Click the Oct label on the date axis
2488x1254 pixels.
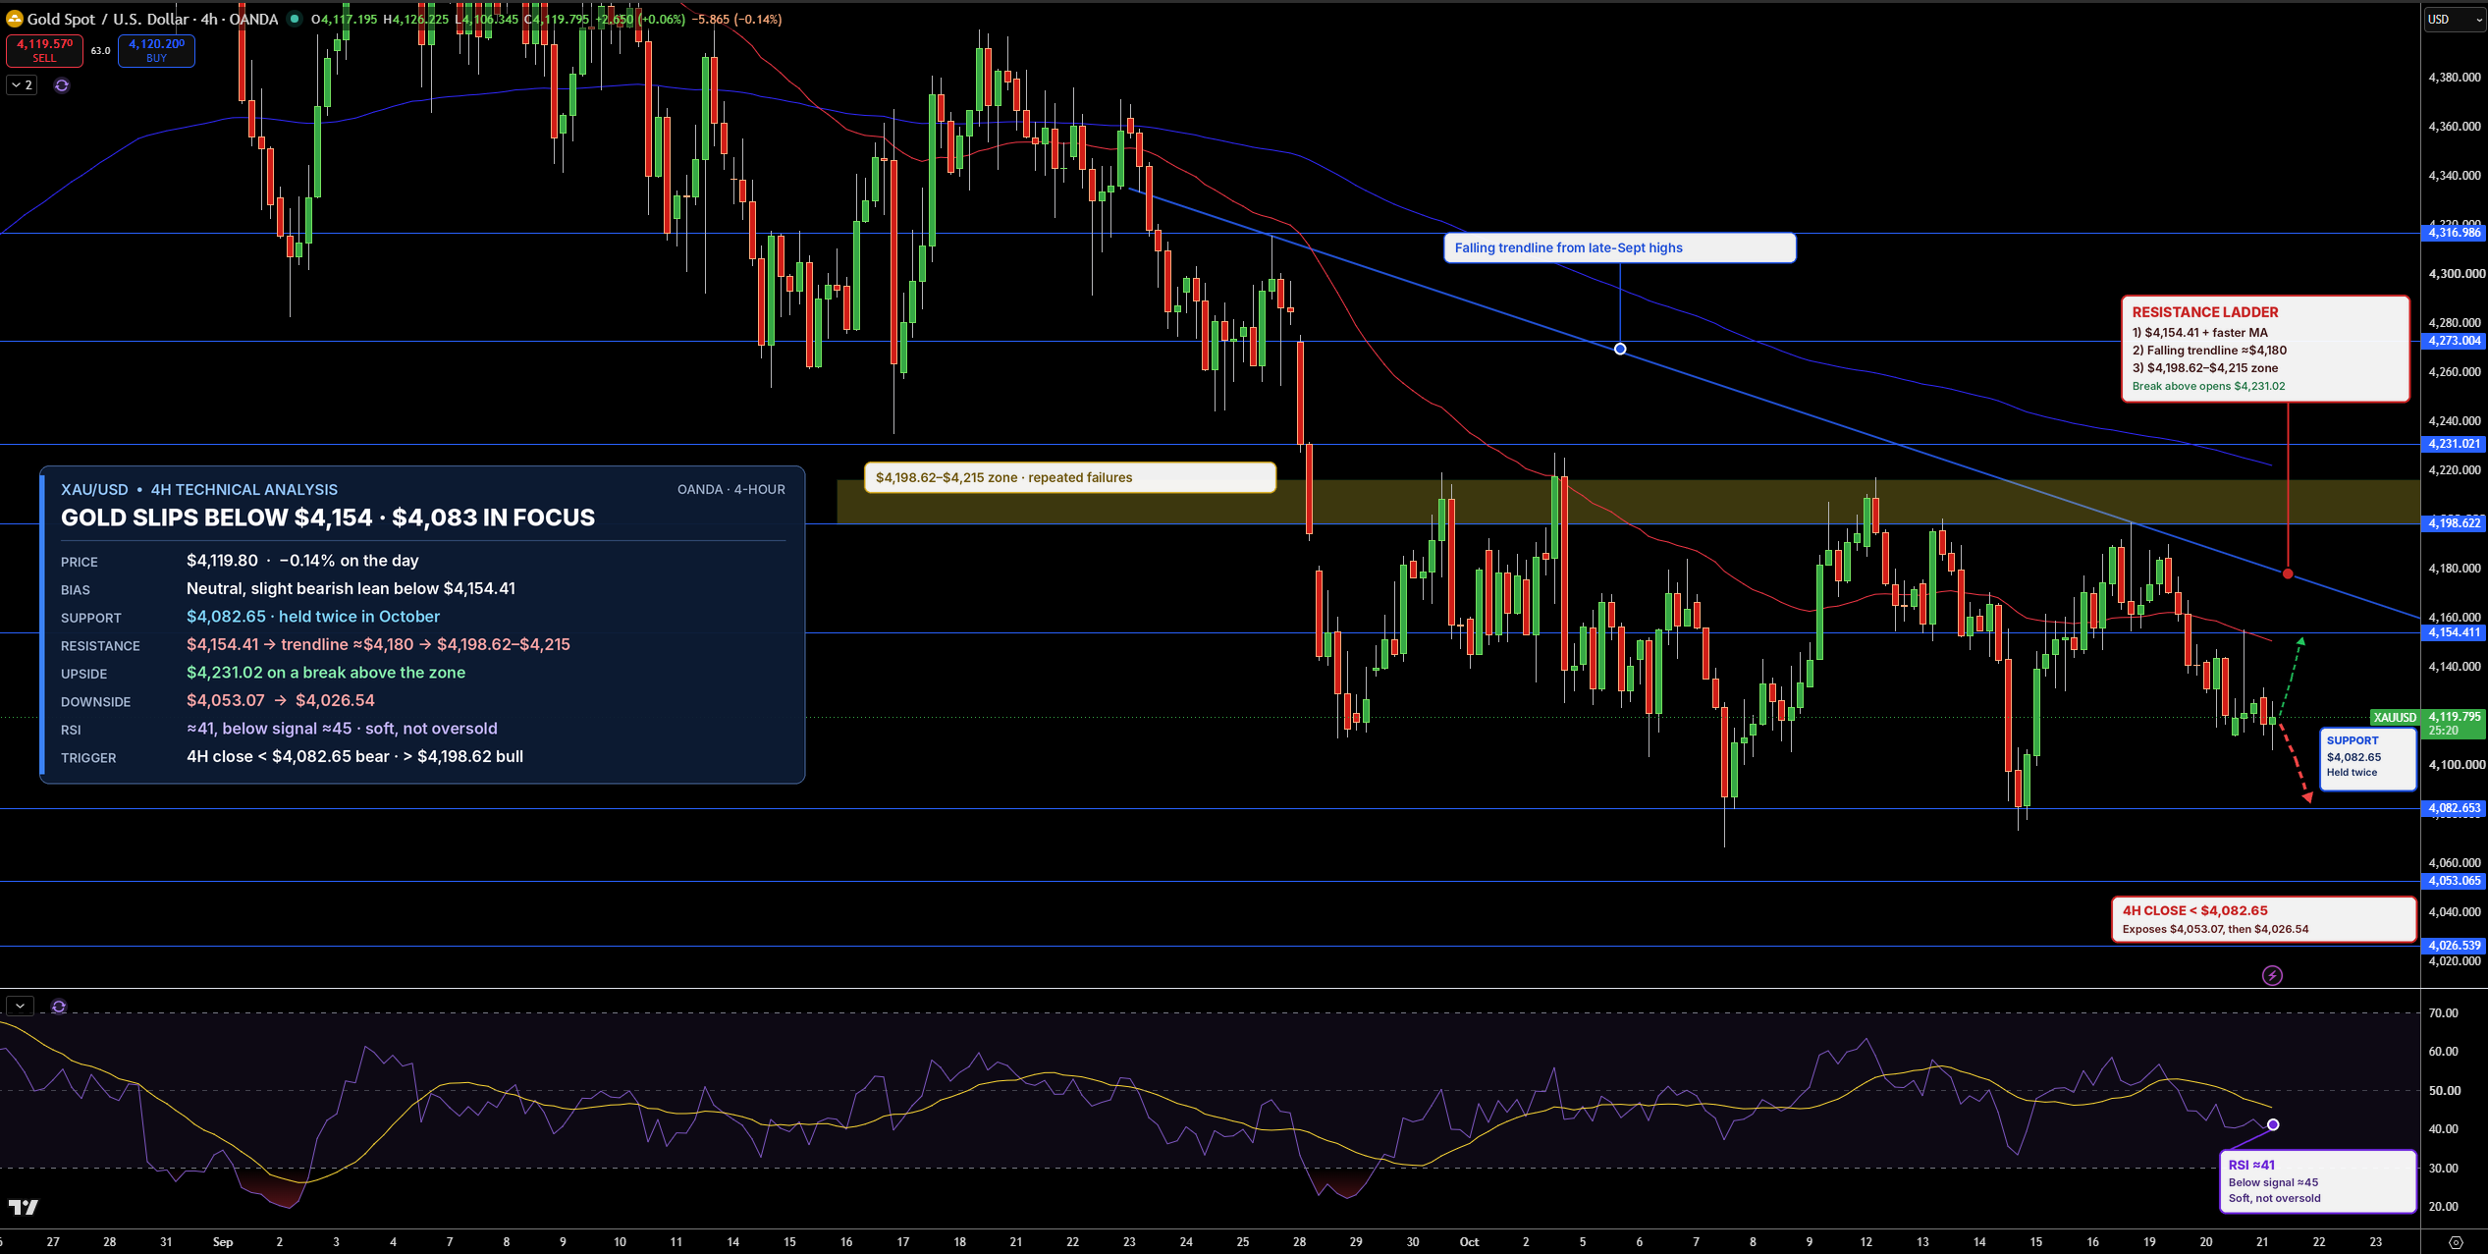tap(1469, 1241)
